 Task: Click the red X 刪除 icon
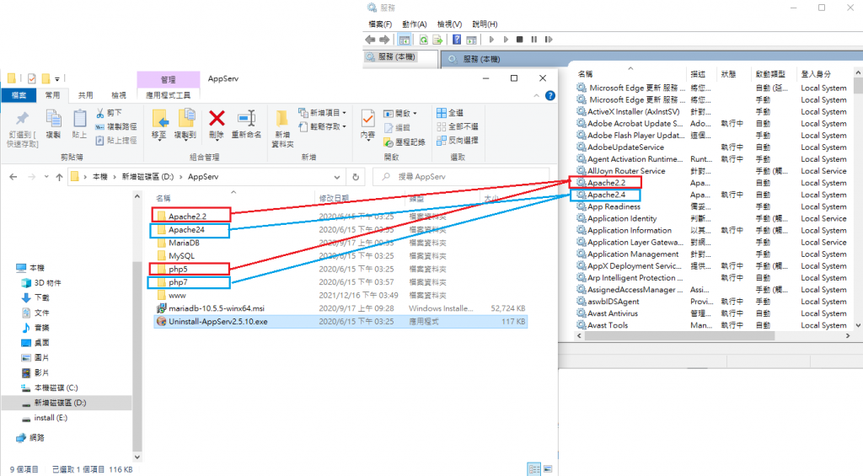click(217, 118)
